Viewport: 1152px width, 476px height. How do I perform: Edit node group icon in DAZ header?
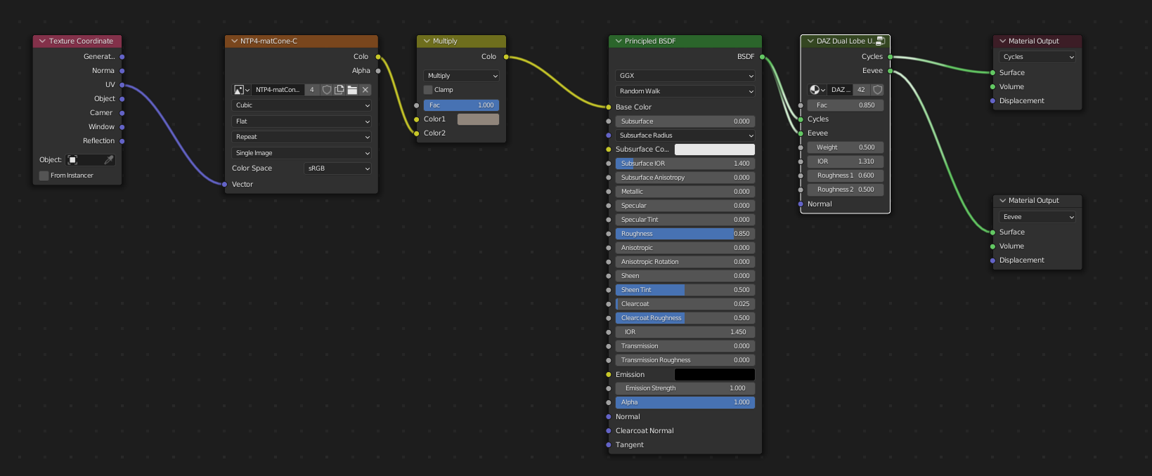(880, 41)
